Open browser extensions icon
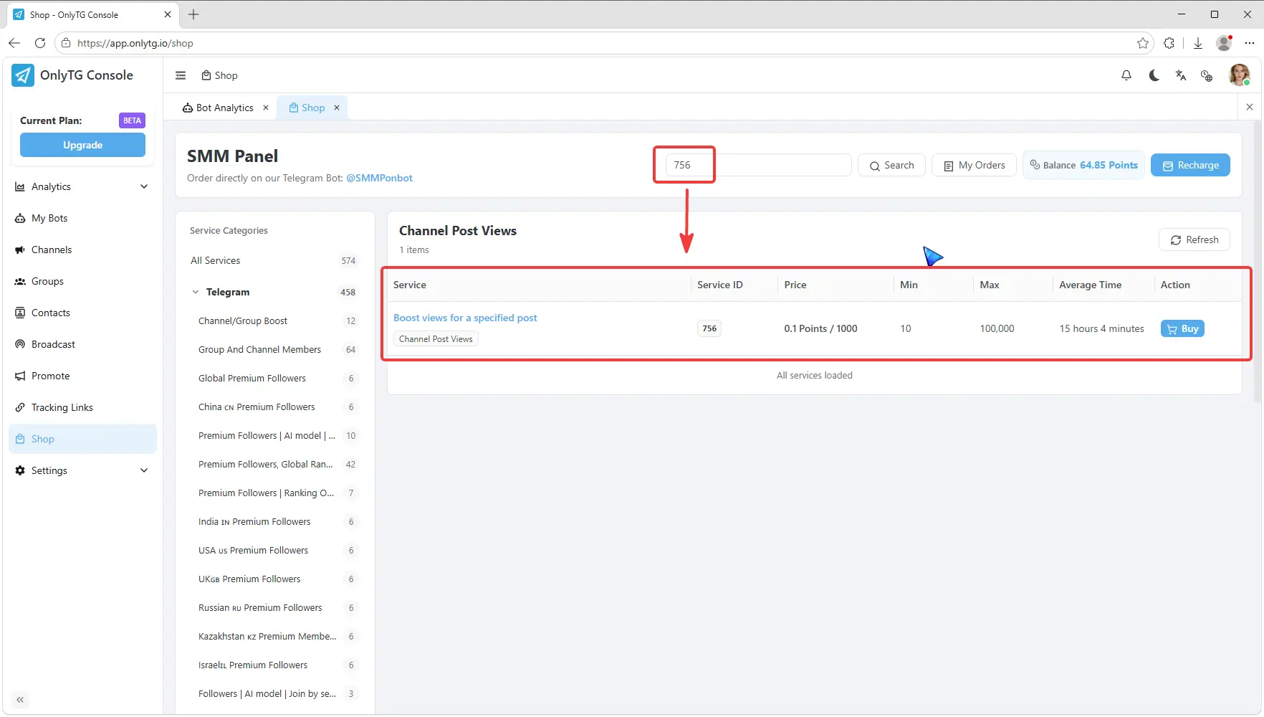This screenshot has width=1264, height=717. pyautogui.click(x=1169, y=43)
